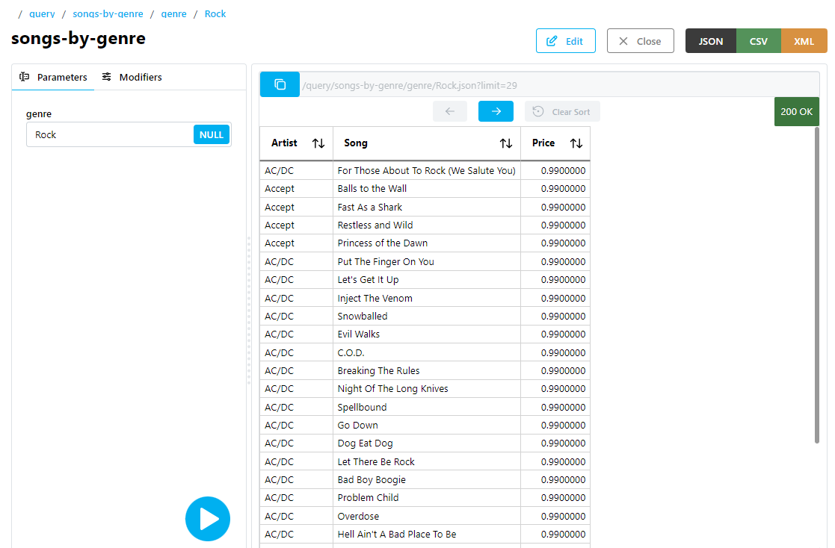This screenshot has width=835, height=548.
Task: Click the results vertical scrollbar
Action: click(817, 284)
